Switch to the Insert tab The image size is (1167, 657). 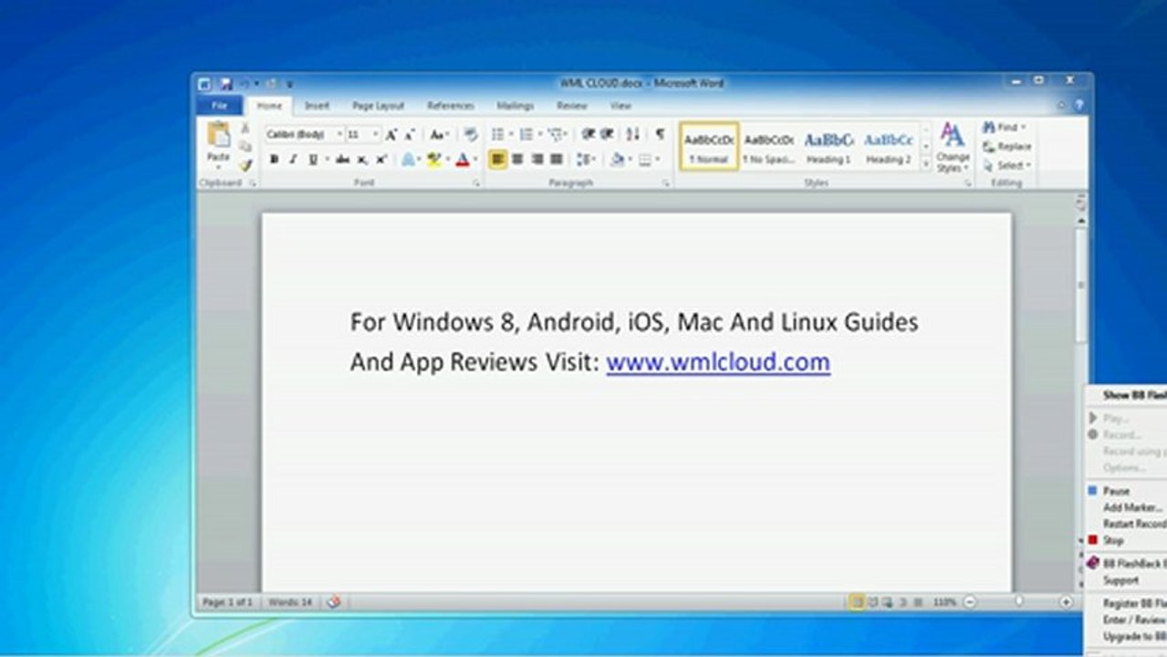317,106
